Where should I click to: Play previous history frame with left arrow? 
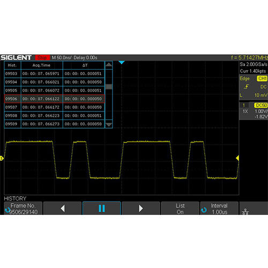[62, 209]
